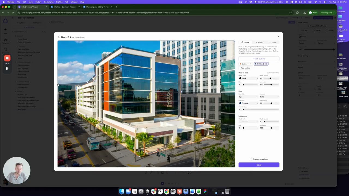The height and width of the screenshot is (196, 349).
Task: Switch to Managing and Editing Photos tab
Action: tap(97, 7)
